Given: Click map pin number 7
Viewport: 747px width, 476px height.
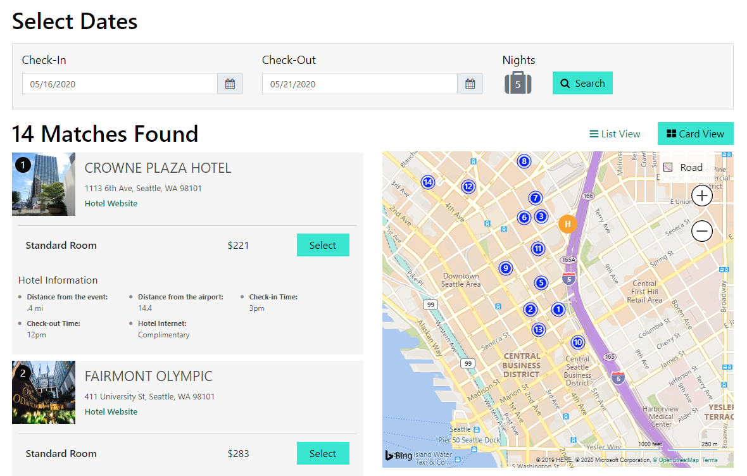Looking at the screenshot, I should click(x=536, y=197).
